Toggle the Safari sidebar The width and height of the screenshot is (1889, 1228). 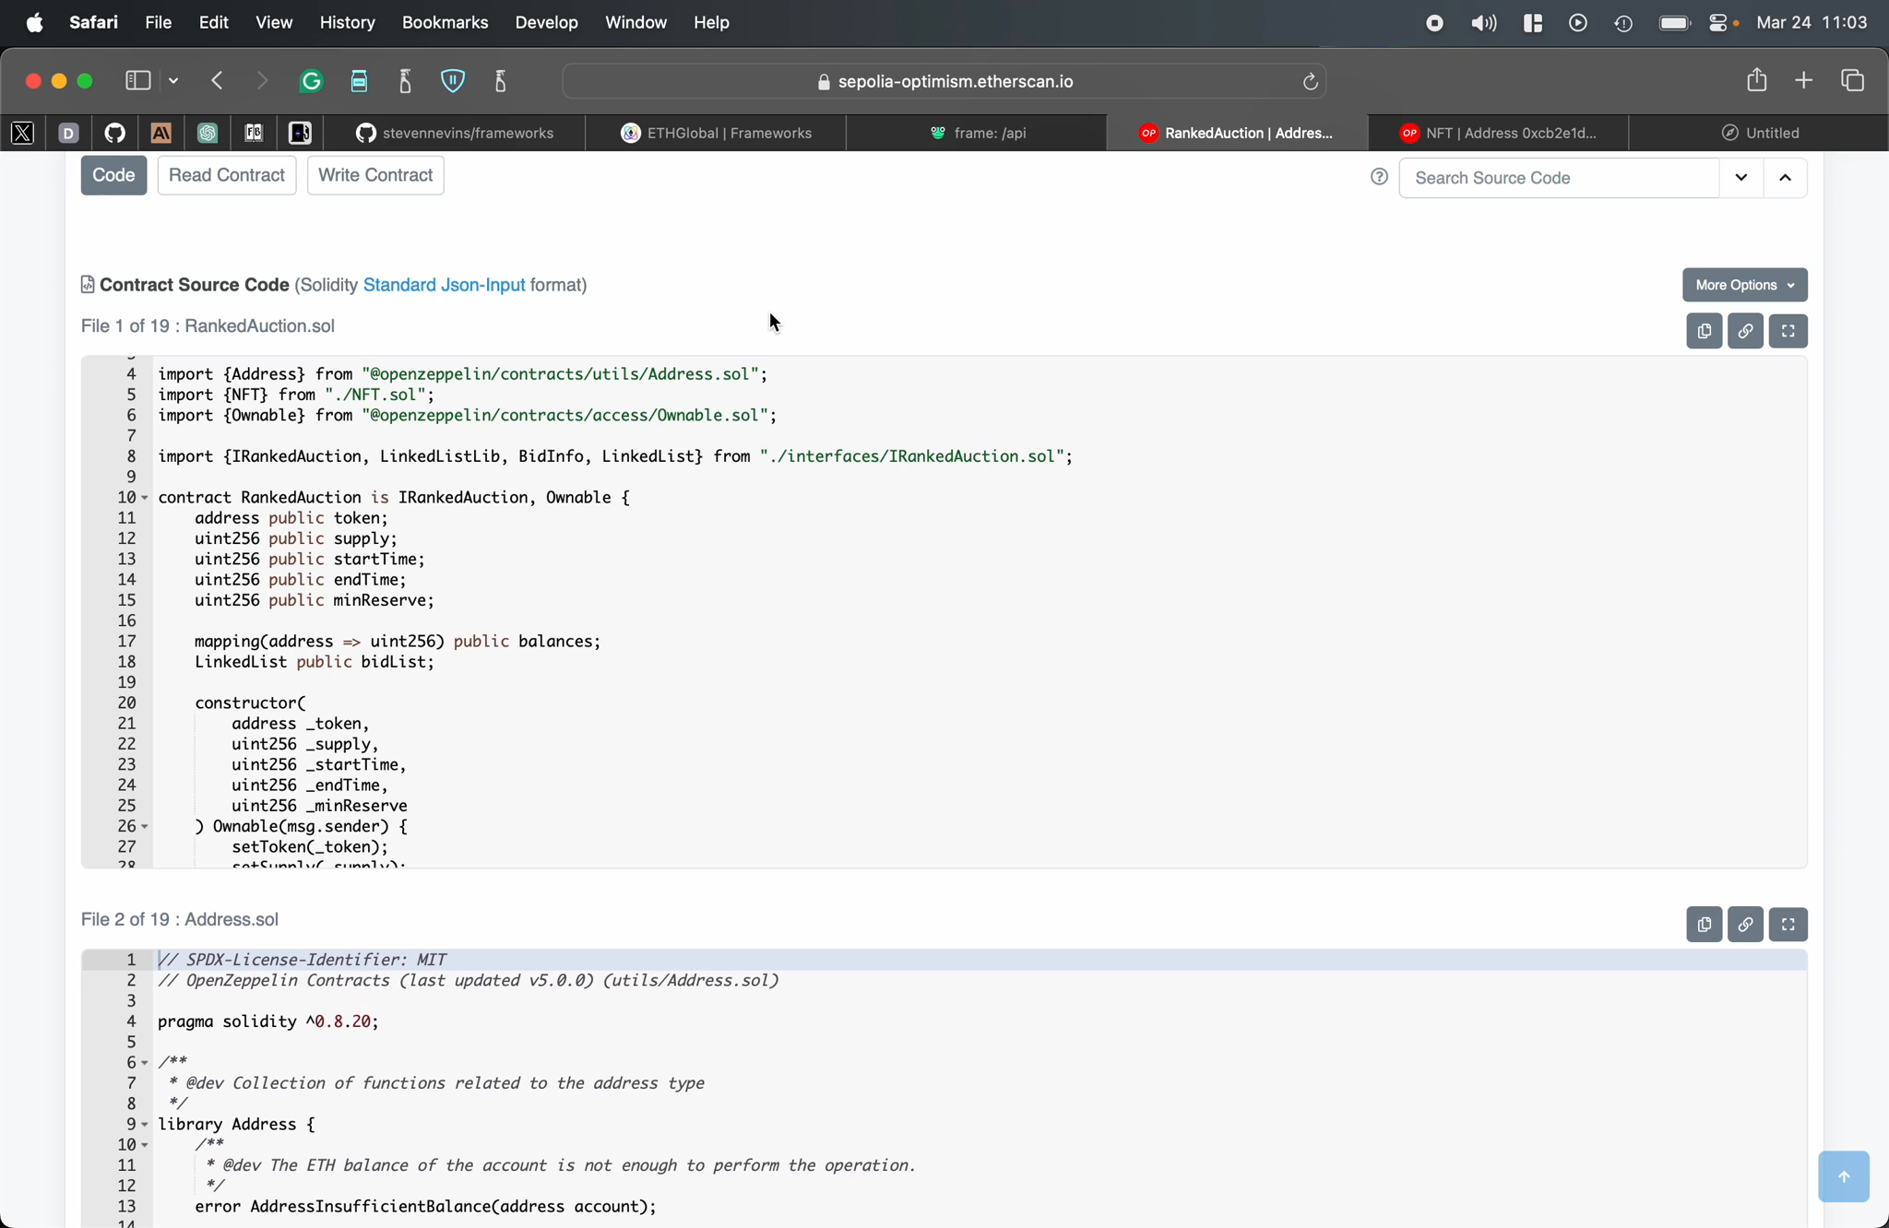[x=137, y=81]
